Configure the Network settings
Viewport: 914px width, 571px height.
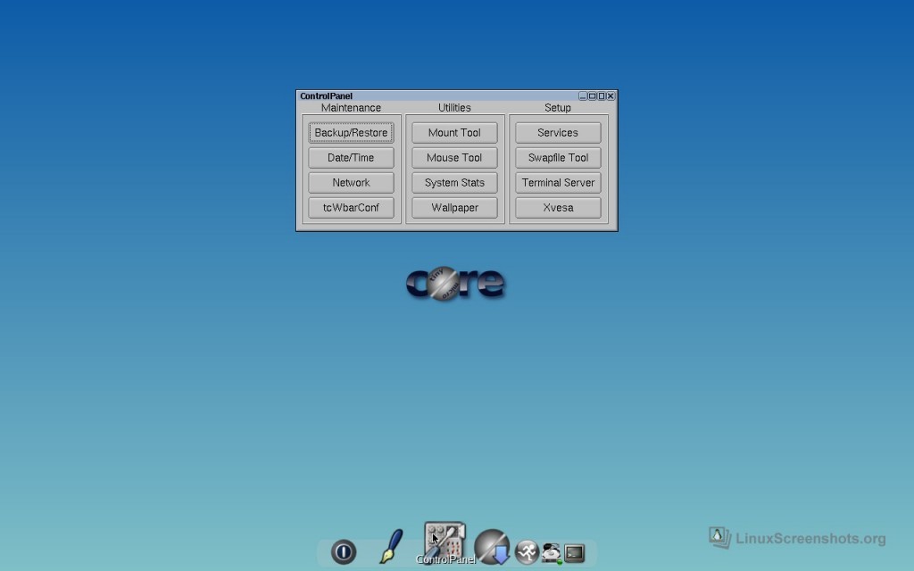[351, 182]
